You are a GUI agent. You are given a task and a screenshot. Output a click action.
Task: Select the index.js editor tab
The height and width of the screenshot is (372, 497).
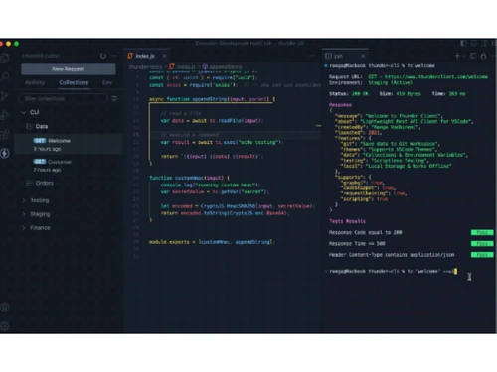pos(148,56)
